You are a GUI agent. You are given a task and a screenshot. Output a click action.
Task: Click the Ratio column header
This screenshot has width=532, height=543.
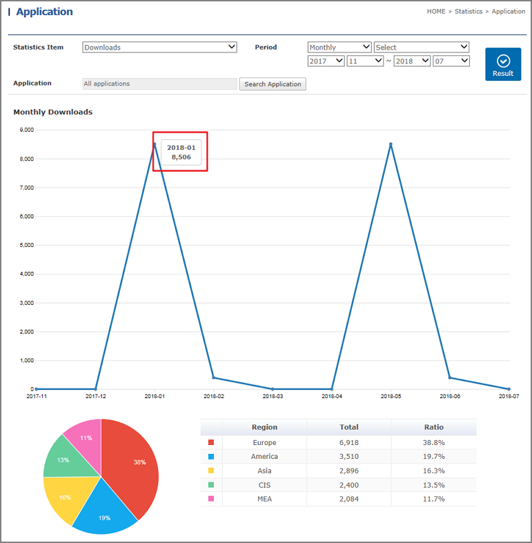[433, 427]
